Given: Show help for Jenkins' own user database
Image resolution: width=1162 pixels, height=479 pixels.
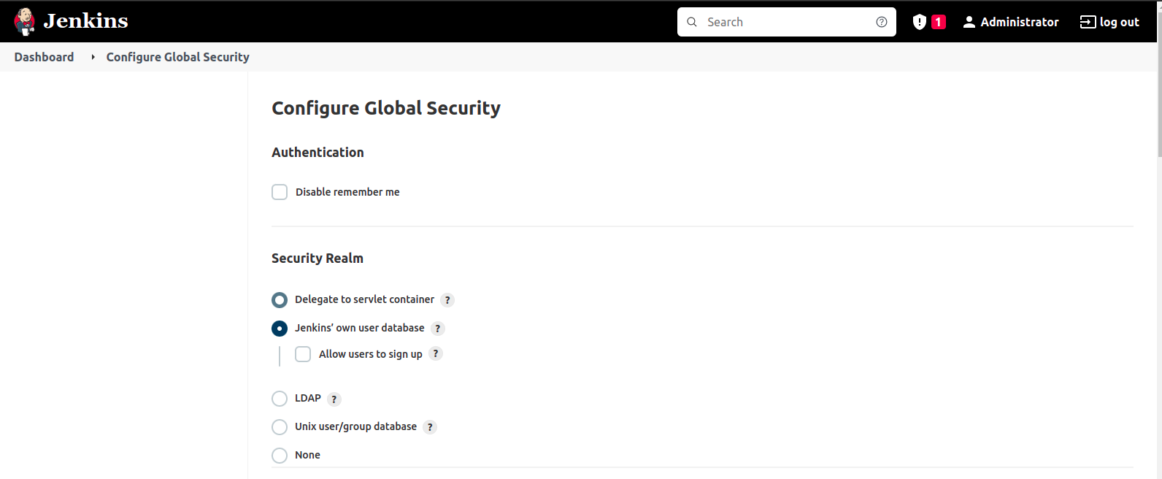Looking at the screenshot, I should click(438, 329).
